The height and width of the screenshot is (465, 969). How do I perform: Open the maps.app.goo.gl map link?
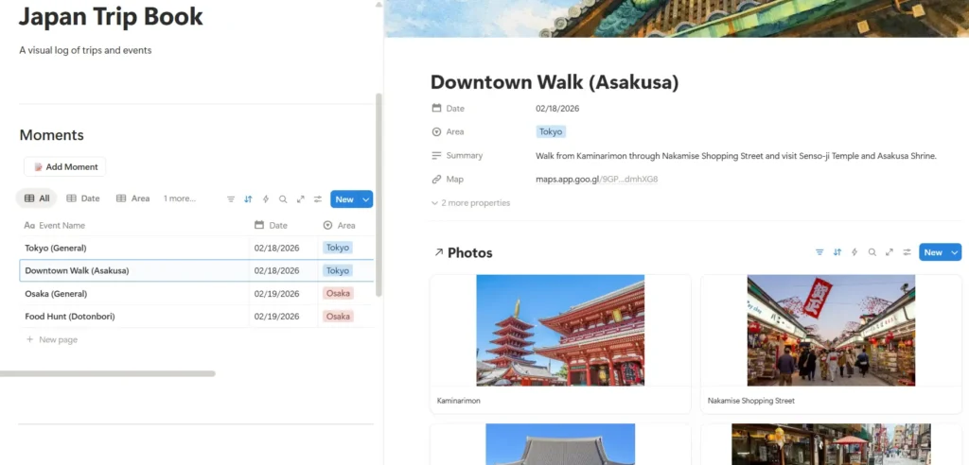(x=596, y=179)
